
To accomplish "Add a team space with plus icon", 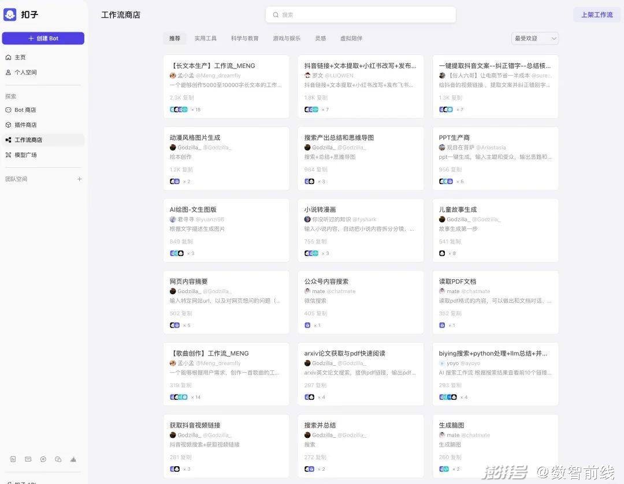I will click(80, 179).
